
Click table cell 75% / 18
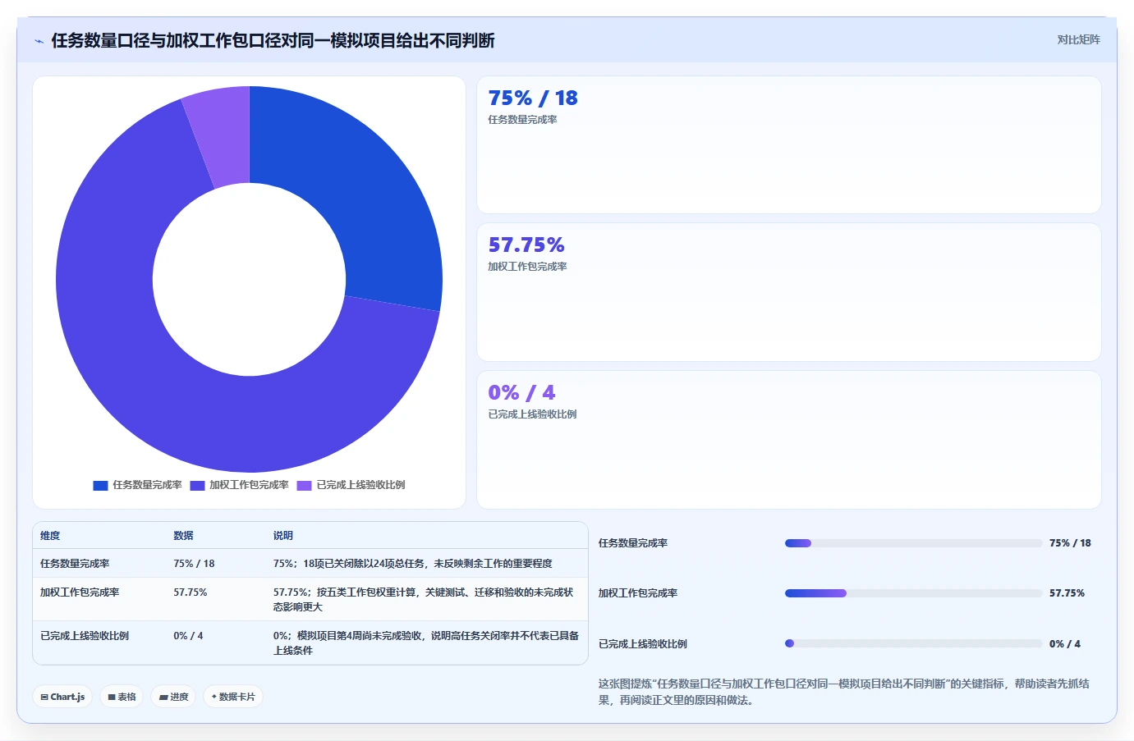coord(194,564)
